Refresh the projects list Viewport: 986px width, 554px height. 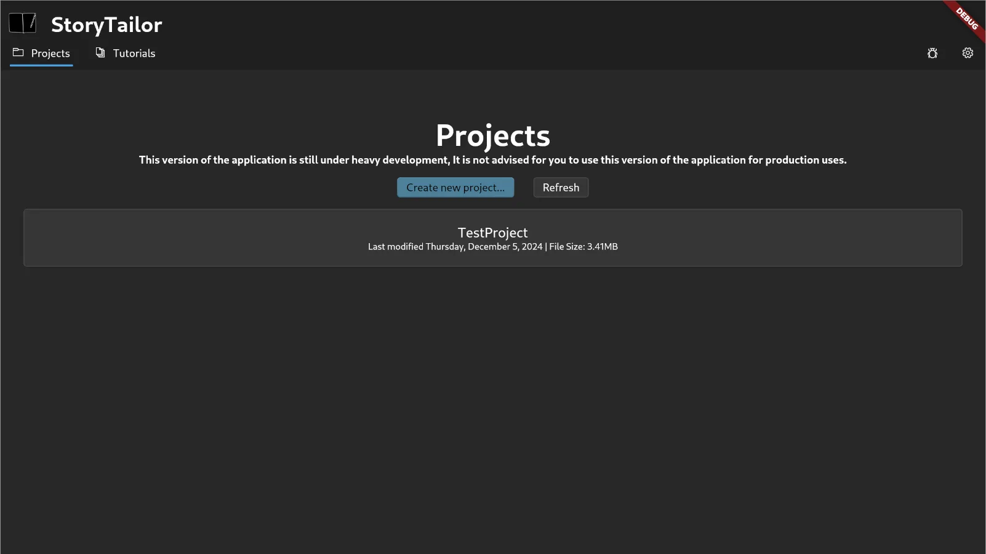(x=561, y=188)
